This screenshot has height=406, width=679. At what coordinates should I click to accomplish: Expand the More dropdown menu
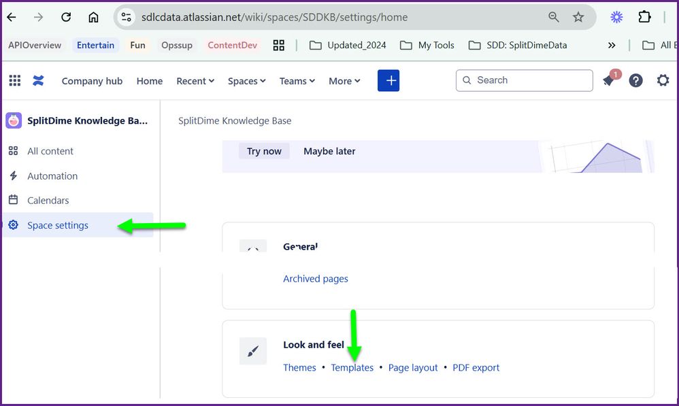344,81
